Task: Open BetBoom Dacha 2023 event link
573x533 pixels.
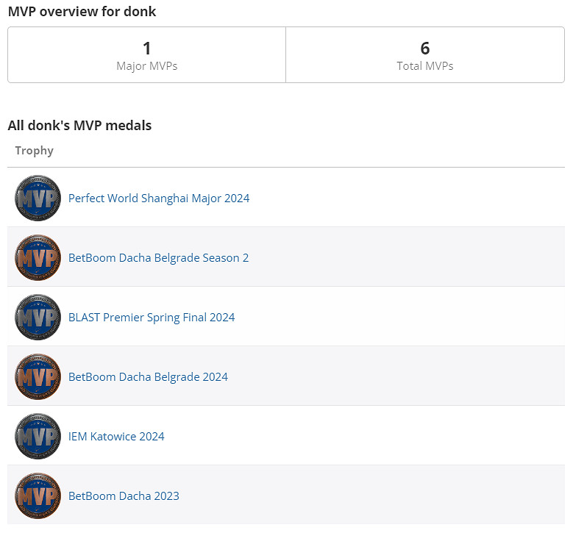Action: coord(124,496)
